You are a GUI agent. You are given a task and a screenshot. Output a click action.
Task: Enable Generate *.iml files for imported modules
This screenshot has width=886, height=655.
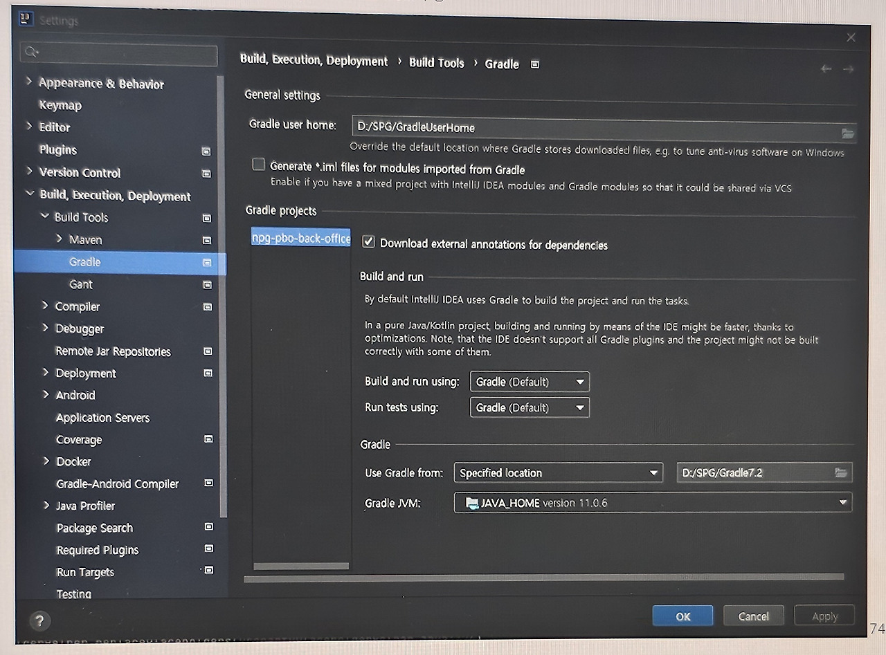[259, 164]
